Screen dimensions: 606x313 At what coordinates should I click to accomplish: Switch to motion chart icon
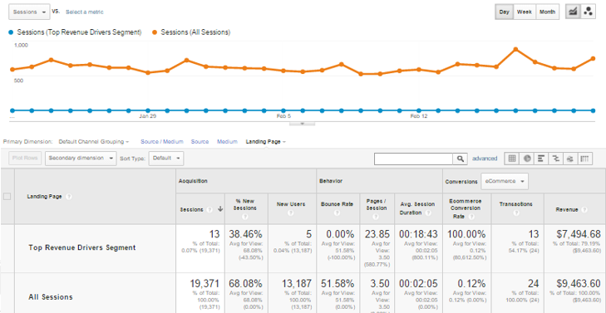click(589, 12)
